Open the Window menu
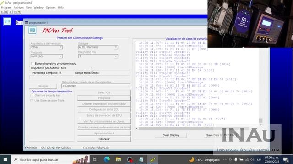 tap(38, 8)
